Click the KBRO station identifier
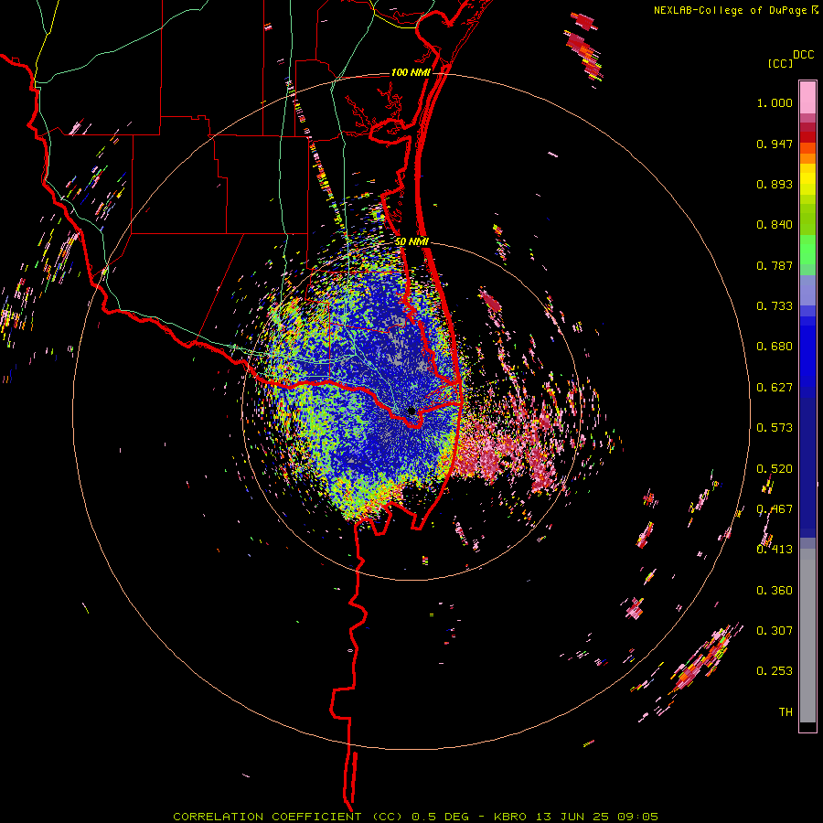The width and height of the screenshot is (823, 823). click(x=509, y=817)
